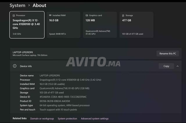The height and width of the screenshot is (123, 186).
Task: Click the Installed RAM card icon
Action: (x=50, y=15)
